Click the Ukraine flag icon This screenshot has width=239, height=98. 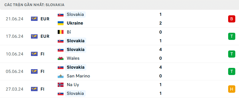61,23
